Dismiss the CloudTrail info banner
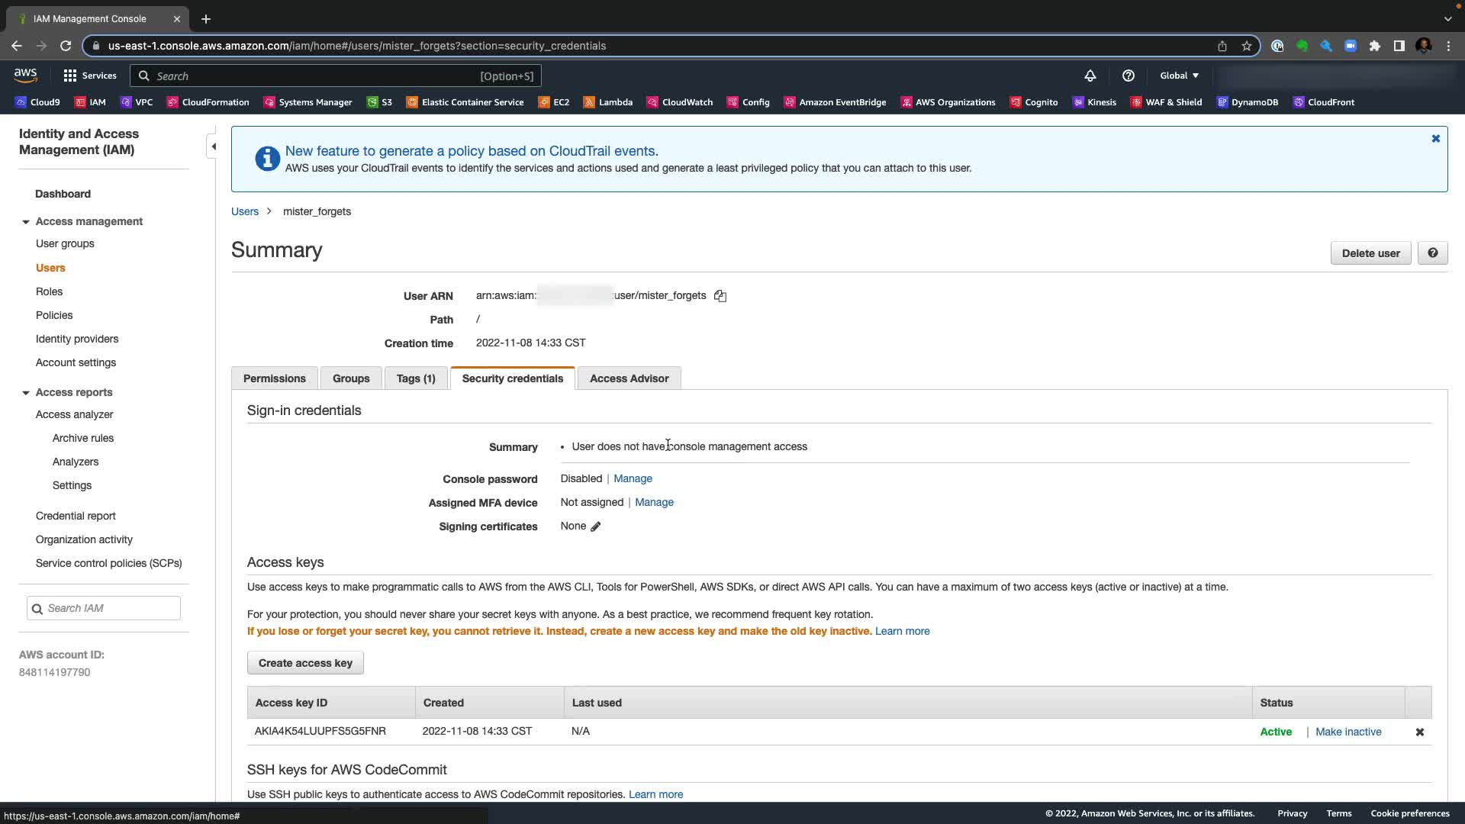The image size is (1465, 824). tap(1435, 139)
